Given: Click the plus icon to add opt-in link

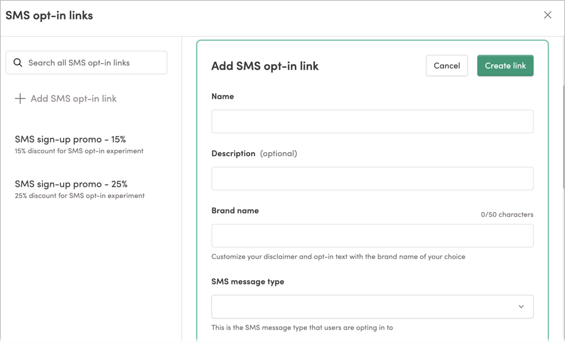Looking at the screenshot, I should pyautogui.click(x=19, y=98).
